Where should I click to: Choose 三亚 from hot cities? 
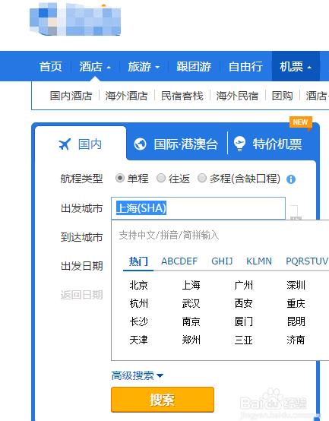pos(243,340)
